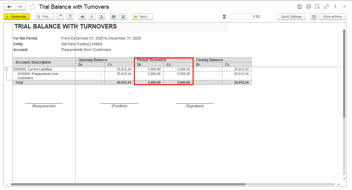Print the report from the toolbar printer icon
This screenshot has width=352, height=190.
pyautogui.click(x=82, y=16)
